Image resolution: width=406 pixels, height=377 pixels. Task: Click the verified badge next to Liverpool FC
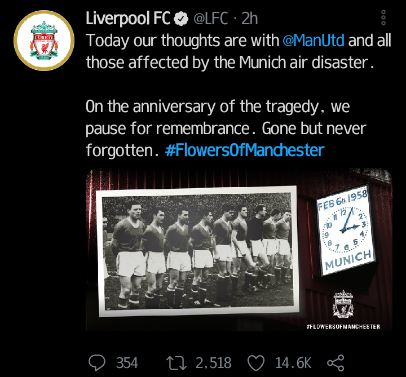[x=181, y=19]
